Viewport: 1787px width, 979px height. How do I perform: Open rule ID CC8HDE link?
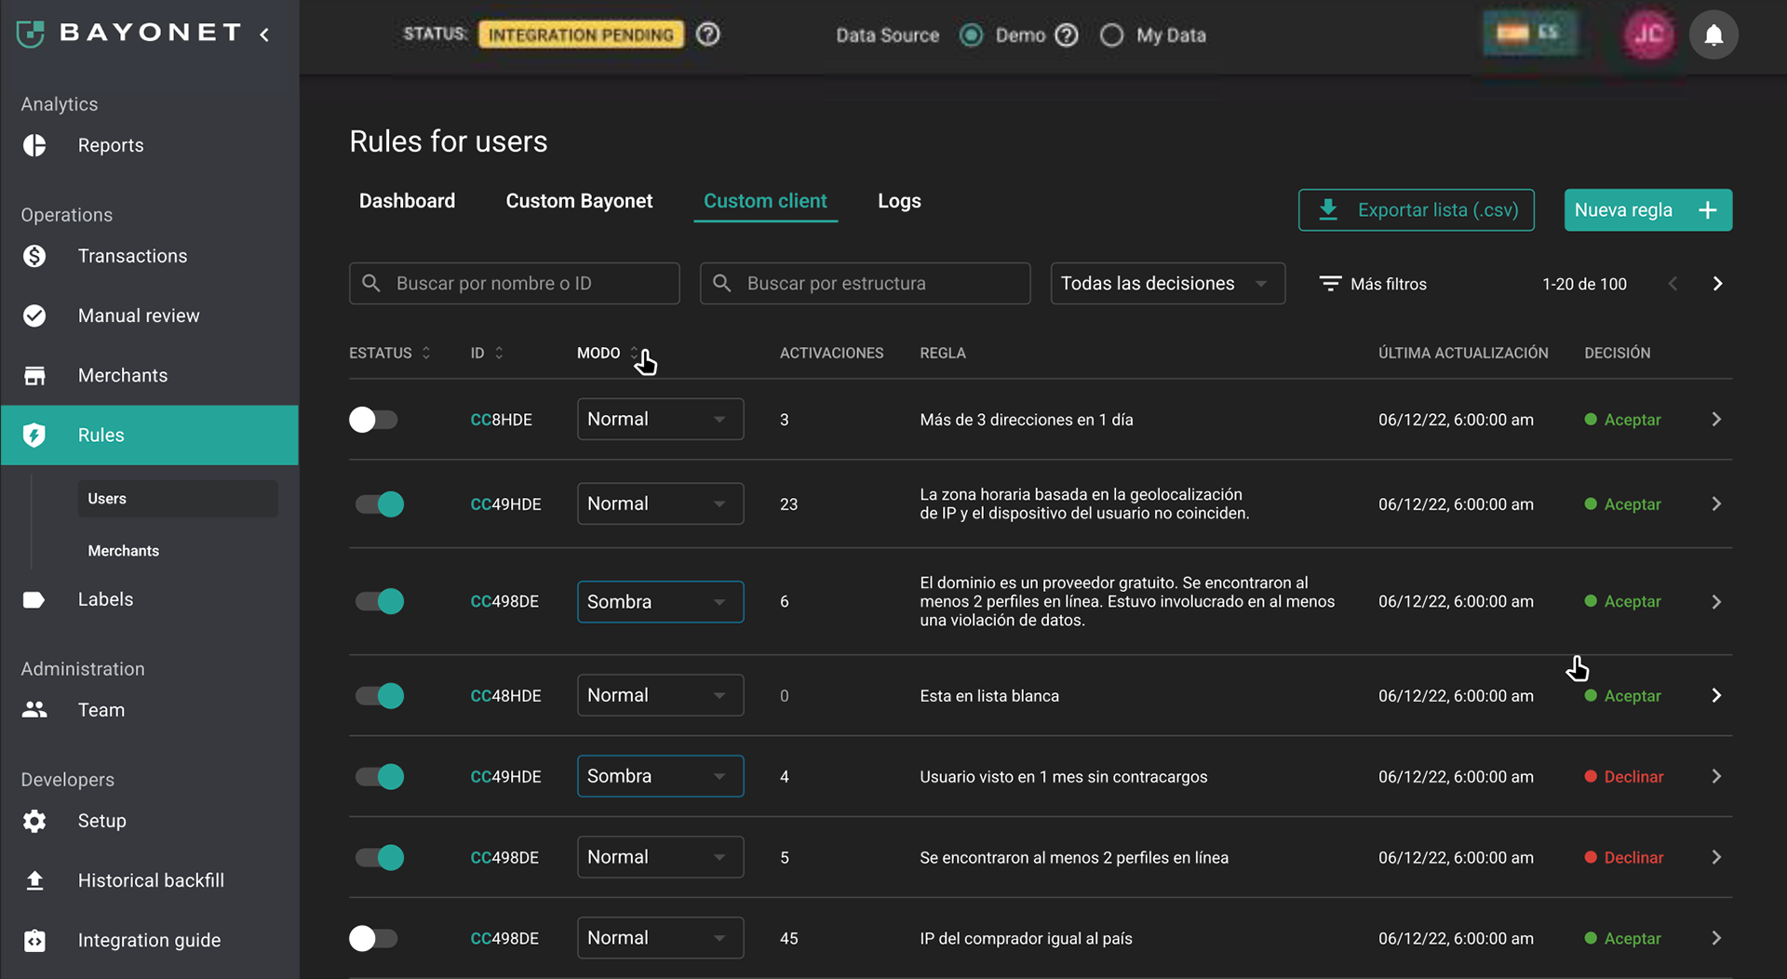[x=501, y=420]
